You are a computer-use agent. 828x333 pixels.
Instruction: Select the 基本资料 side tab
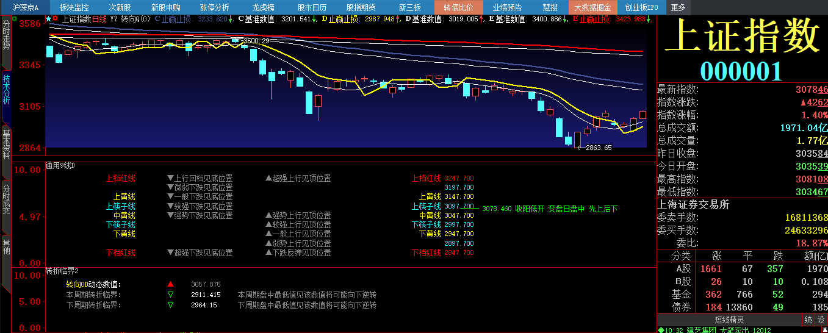(x=6, y=144)
